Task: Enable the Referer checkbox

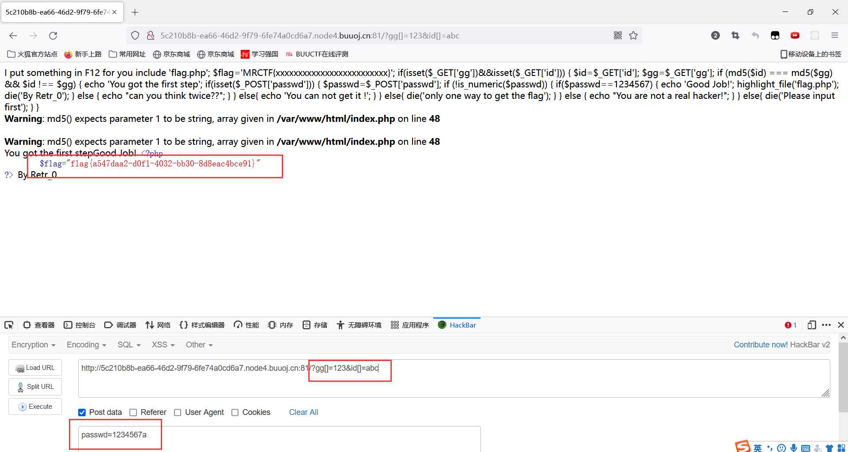Action: [x=133, y=412]
